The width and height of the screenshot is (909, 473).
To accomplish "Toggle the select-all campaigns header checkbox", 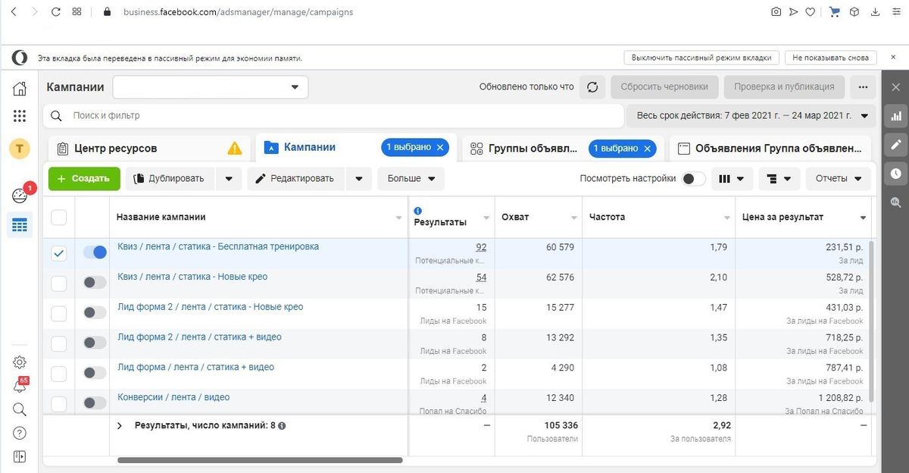I will coord(58,218).
